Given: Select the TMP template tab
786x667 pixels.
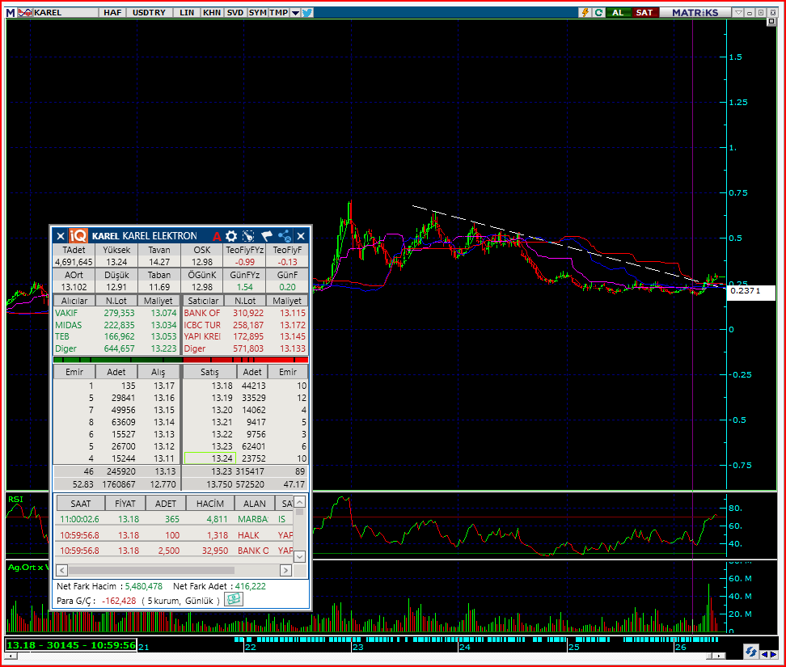Looking at the screenshot, I should [x=279, y=12].
